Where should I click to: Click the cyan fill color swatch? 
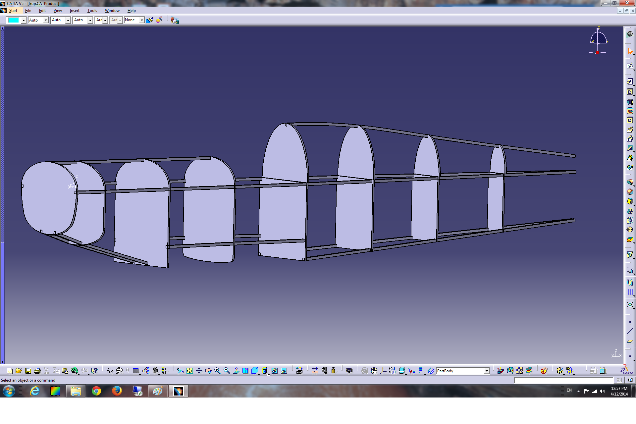pos(13,20)
